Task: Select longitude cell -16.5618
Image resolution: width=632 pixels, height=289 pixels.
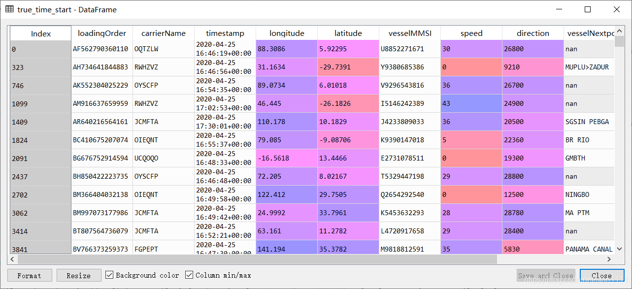Action: (x=287, y=158)
